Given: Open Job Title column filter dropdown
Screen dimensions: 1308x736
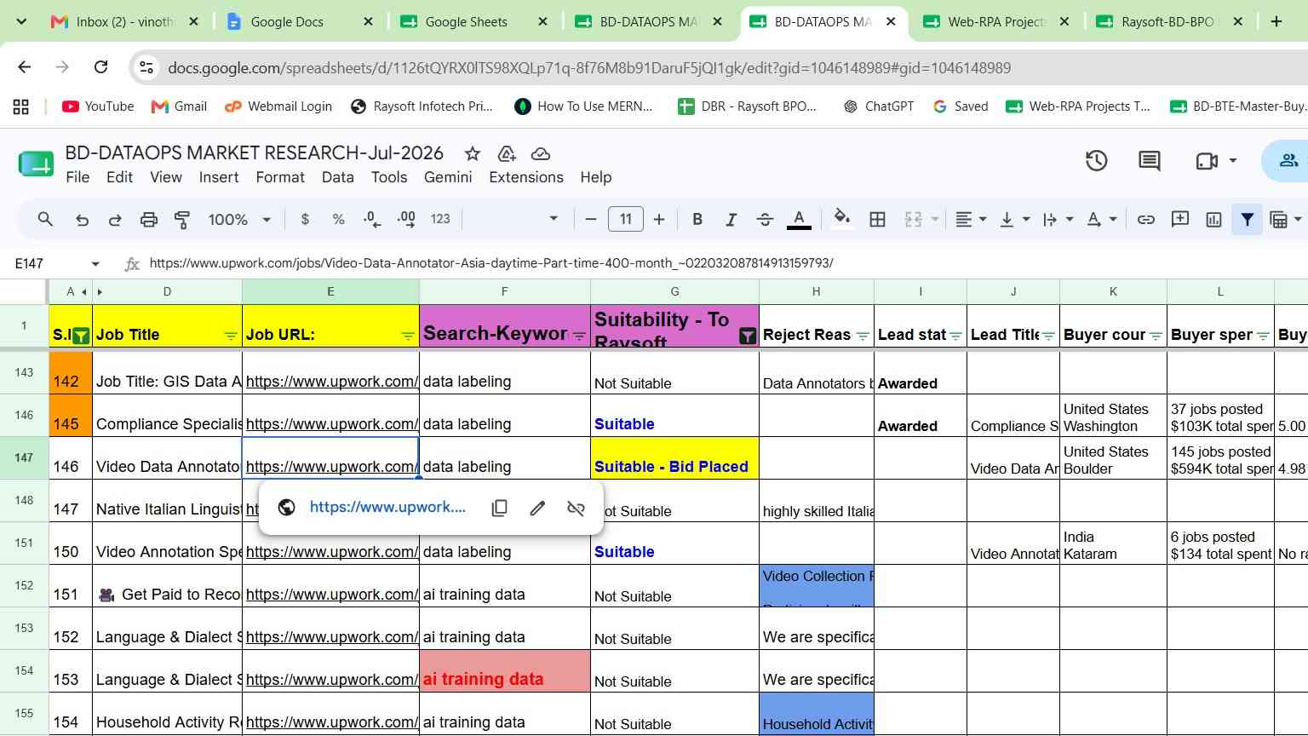Looking at the screenshot, I should [x=230, y=336].
